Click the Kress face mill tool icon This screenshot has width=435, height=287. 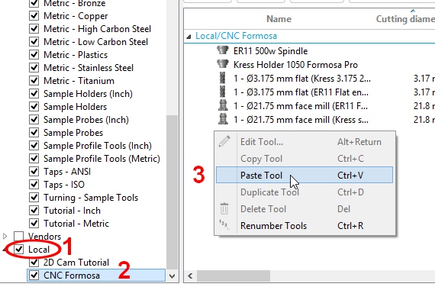click(x=223, y=119)
